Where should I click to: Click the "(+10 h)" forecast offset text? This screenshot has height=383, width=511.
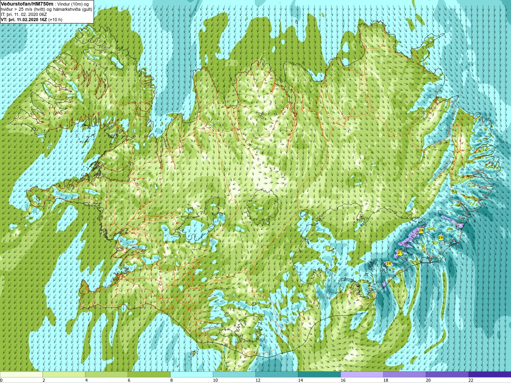point(55,20)
